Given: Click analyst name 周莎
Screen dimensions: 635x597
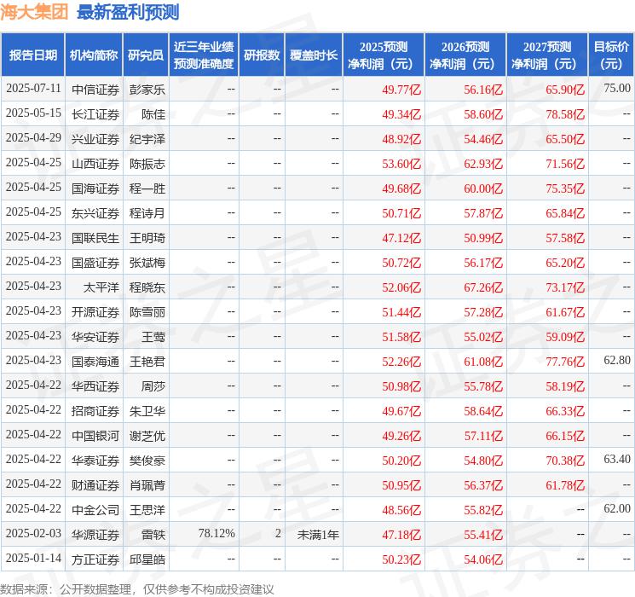Looking at the screenshot, I should click(153, 386).
